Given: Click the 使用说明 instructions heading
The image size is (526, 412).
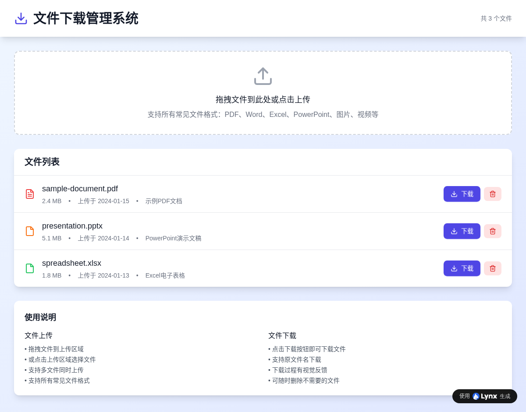Looking at the screenshot, I should coord(40,317).
